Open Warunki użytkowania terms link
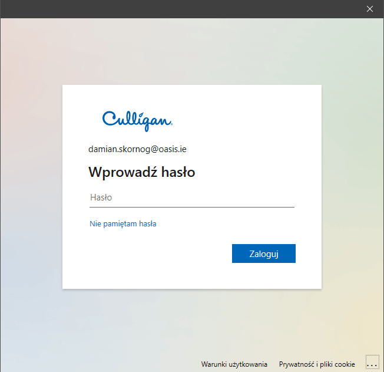The width and height of the screenshot is (384, 372). [234, 364]
